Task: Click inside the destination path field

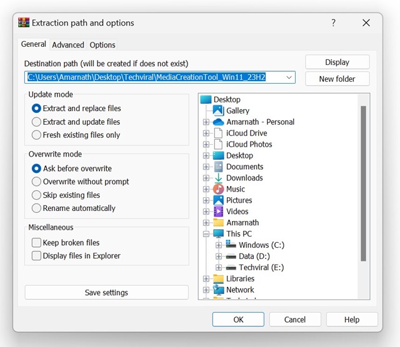Action: click(x=160, y=77)
